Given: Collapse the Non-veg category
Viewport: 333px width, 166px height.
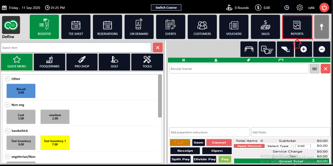Looking at the screenshot, I should 8,105.
